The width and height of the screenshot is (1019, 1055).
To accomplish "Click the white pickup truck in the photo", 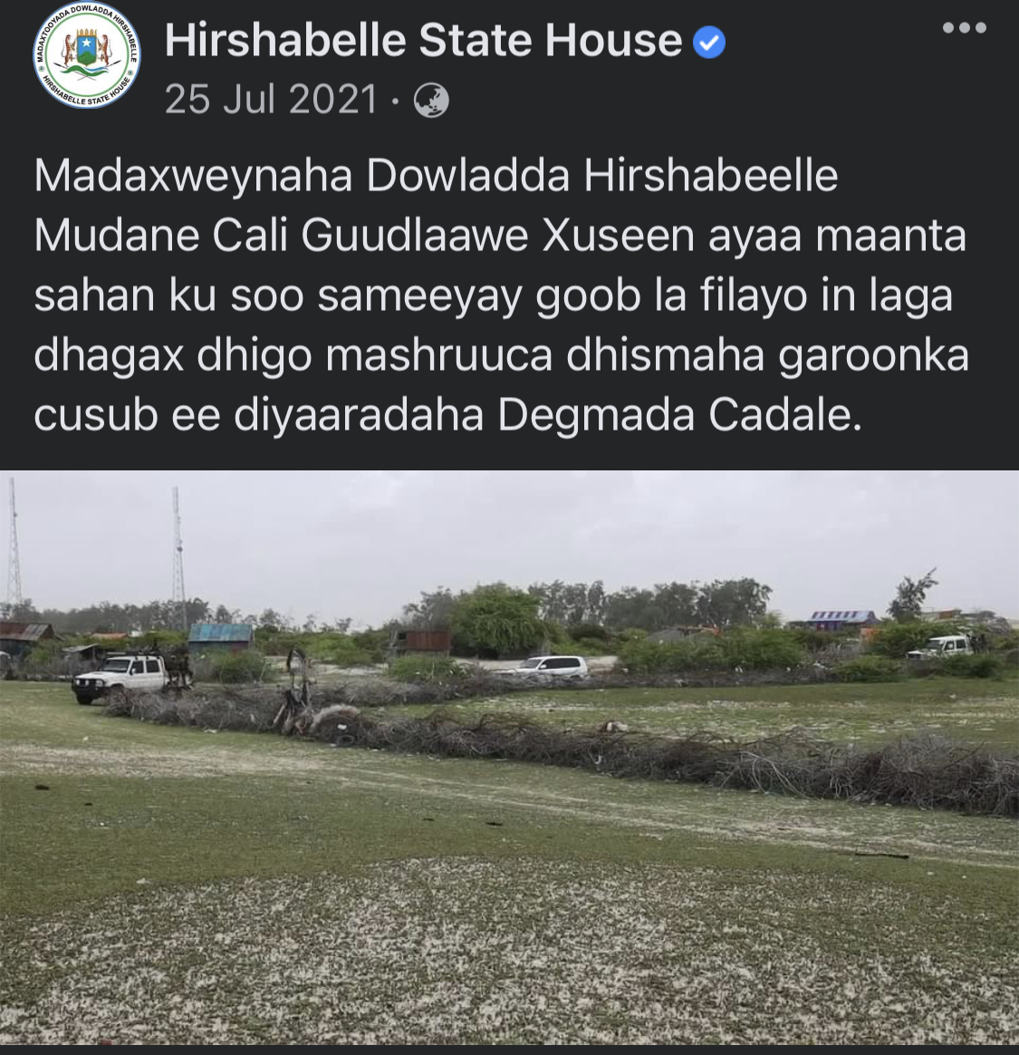I will click(x=119, y=678).
